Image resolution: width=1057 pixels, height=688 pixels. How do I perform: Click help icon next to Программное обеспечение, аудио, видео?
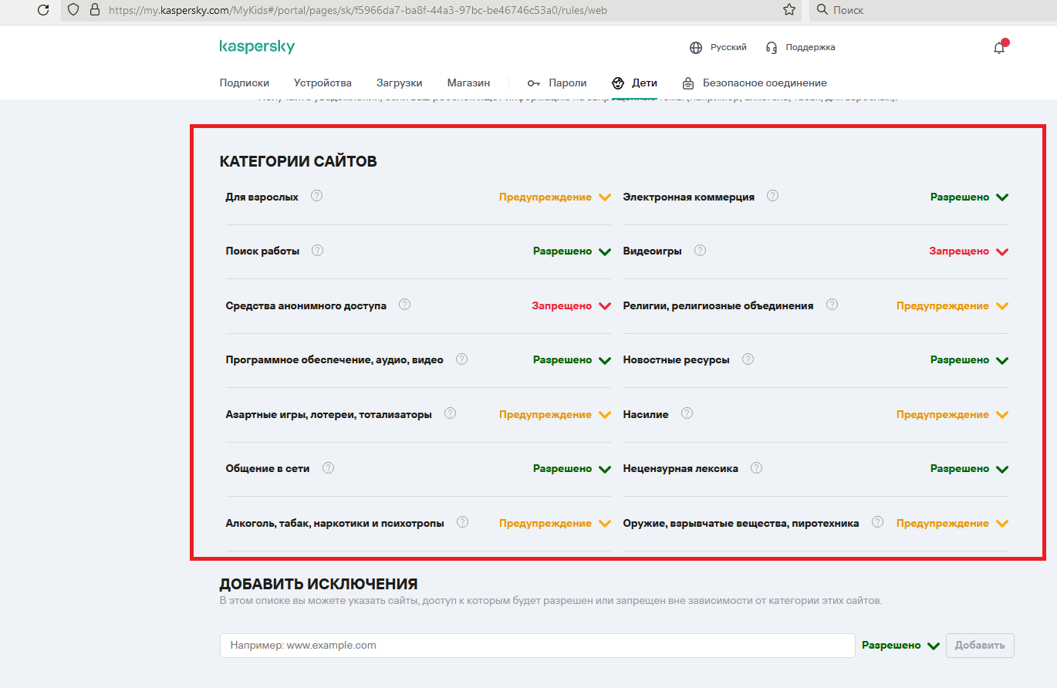click(x=461, y=359)
